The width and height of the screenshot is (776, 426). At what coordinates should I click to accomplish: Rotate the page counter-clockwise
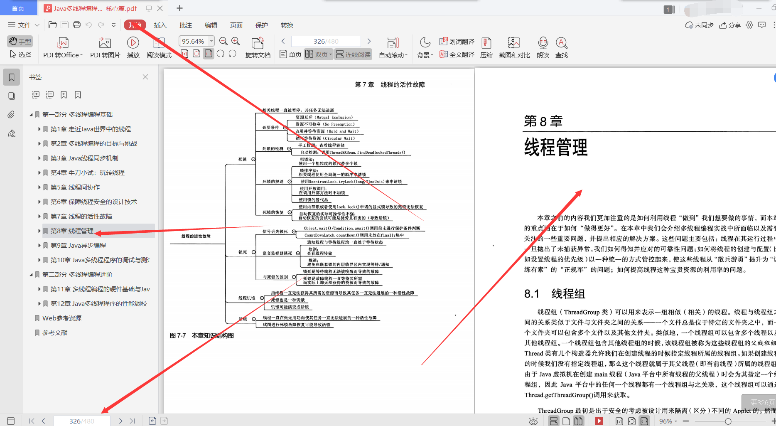click(x=233, y=54)
